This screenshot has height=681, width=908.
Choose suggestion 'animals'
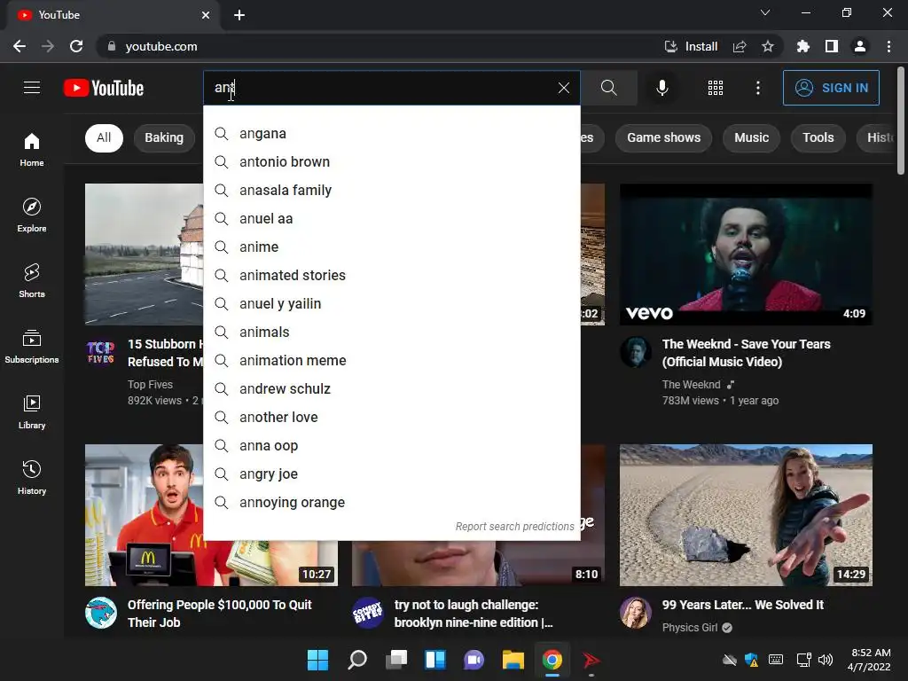(392, 333)
